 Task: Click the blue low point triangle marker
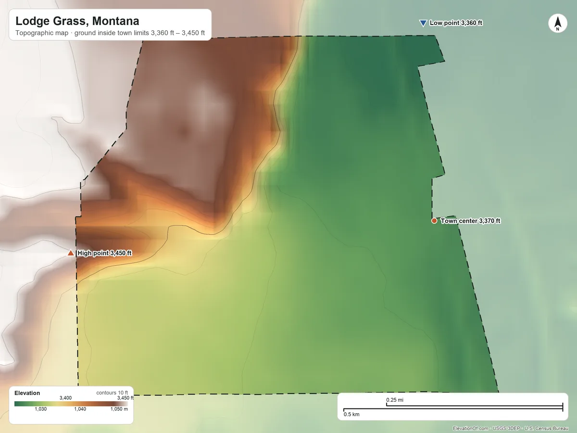[x=423, y=23]
